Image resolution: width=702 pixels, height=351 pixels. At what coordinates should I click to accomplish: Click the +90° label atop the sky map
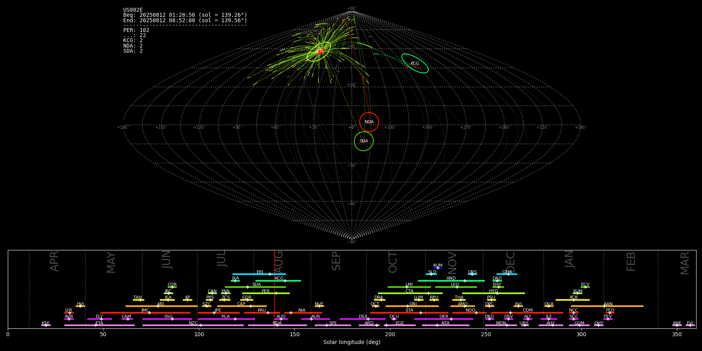pyautogui.click(x=352, y=9)
